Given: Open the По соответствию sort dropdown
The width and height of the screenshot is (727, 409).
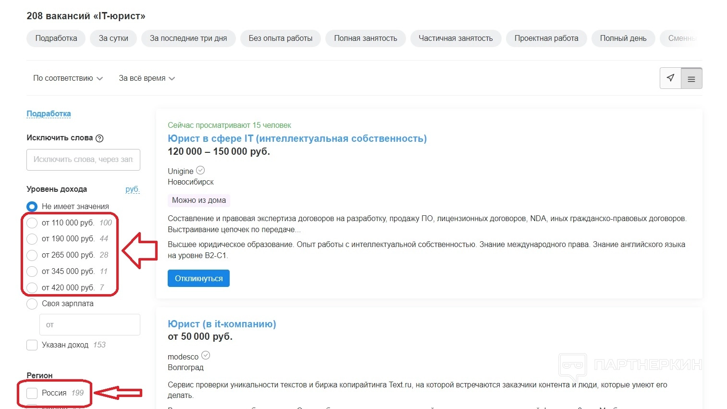Looking at the screenshot, I should [x=68, y=78].
